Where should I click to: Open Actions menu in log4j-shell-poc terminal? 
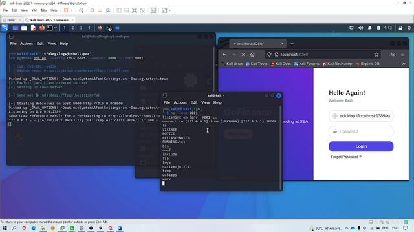(x=27, y=44)
